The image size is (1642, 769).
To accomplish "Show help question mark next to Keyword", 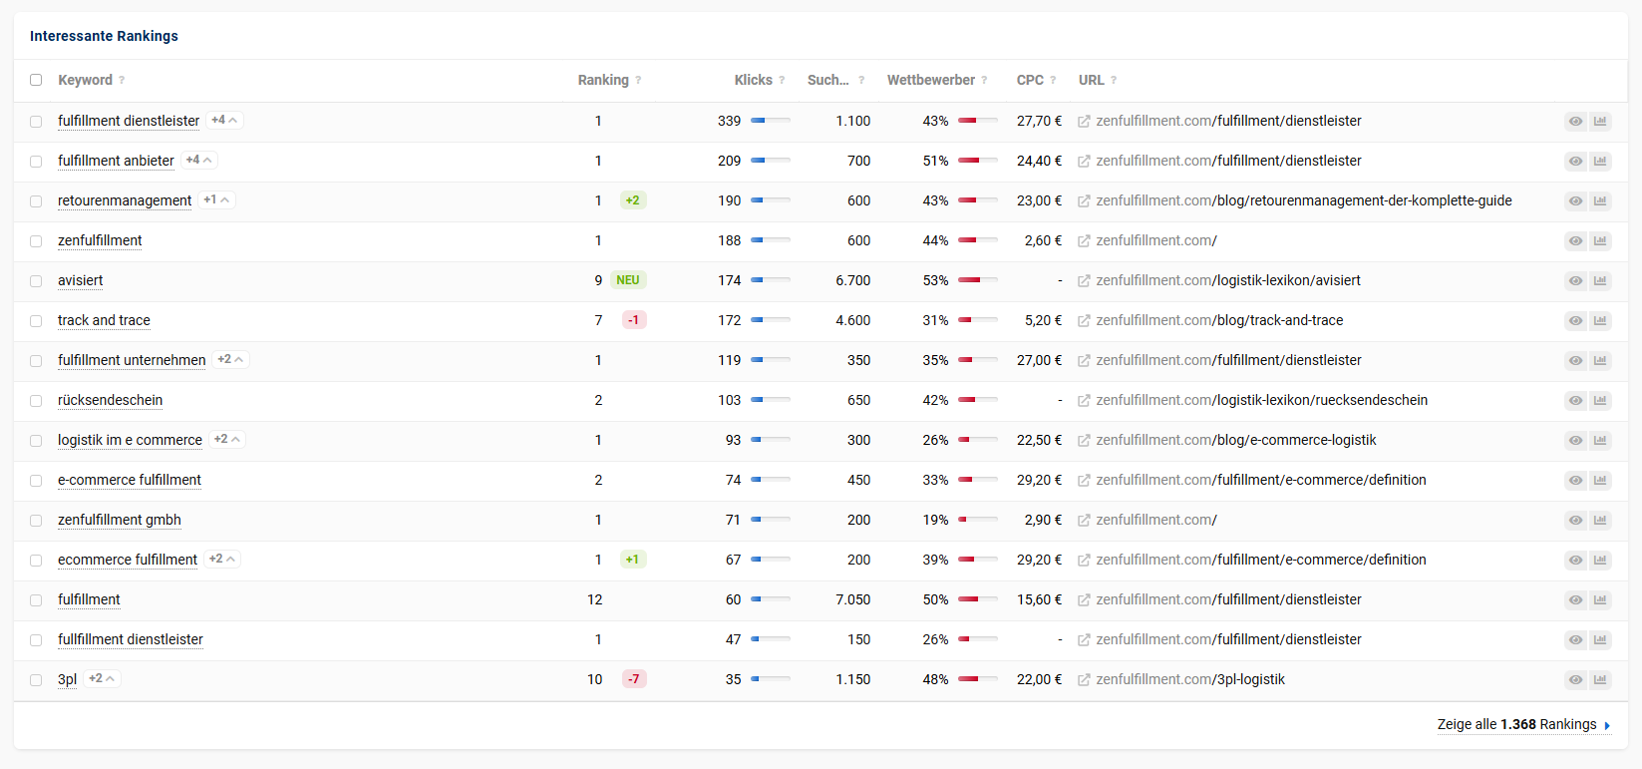I will 122,81.
